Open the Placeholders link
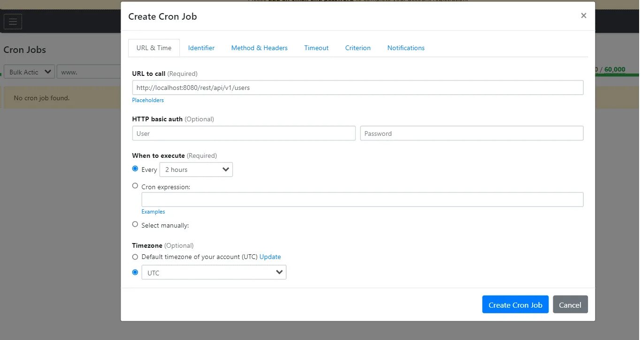Screen dimensions: 641x340 [x=148, y=100]
